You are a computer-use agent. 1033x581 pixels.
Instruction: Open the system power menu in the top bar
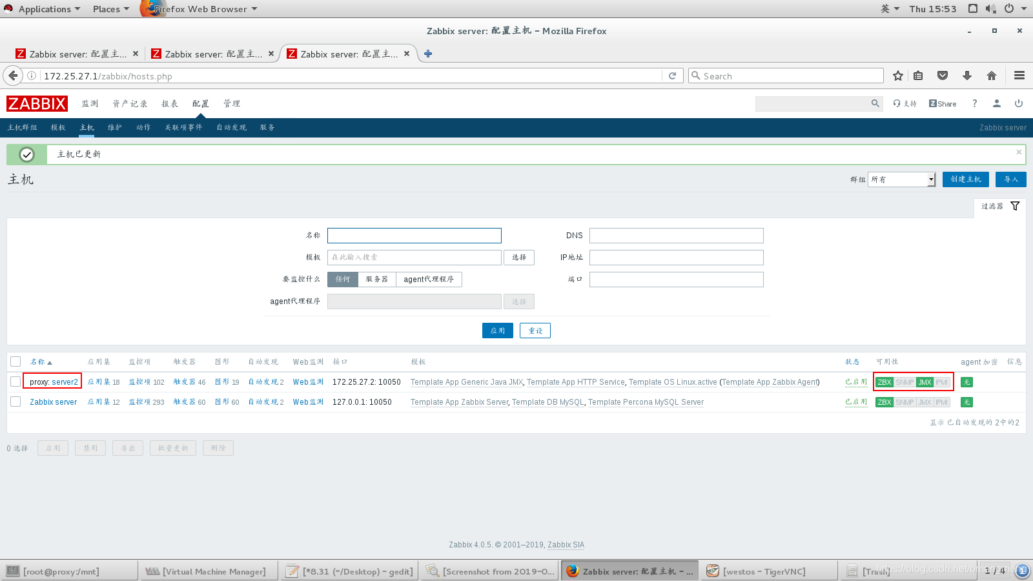pyautogui.click(x=1009, y=8)
